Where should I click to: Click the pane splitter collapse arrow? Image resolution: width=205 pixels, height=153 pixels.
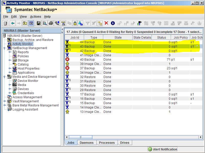(62, 29)
